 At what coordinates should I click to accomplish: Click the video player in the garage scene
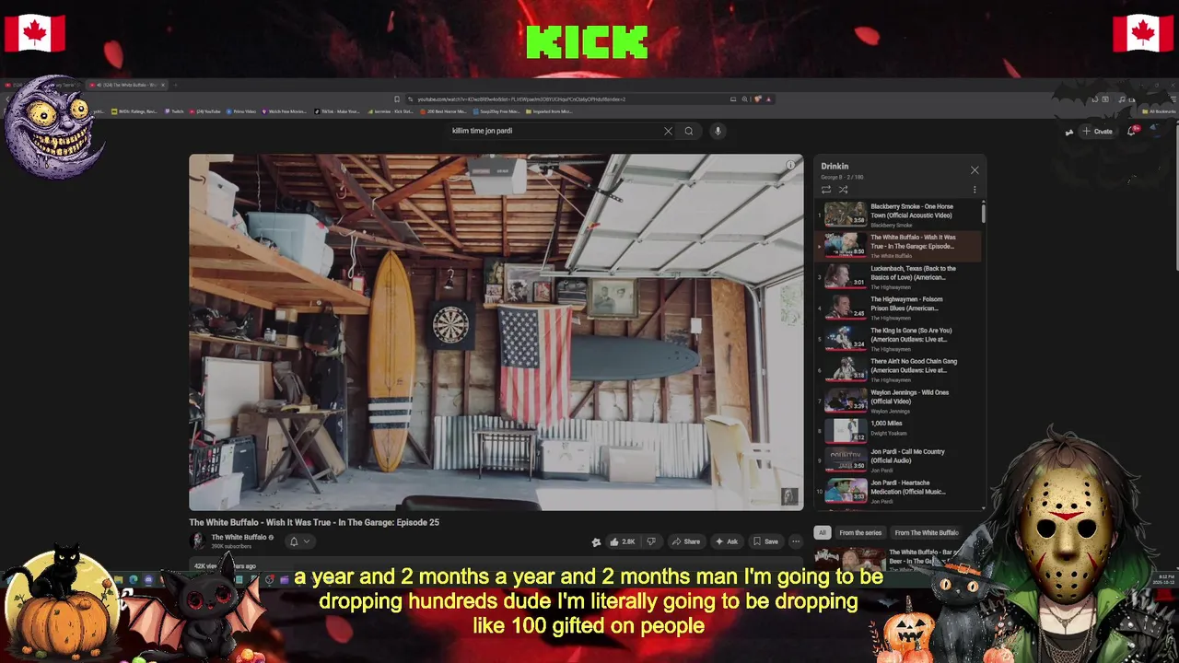[x=496, y=331]
